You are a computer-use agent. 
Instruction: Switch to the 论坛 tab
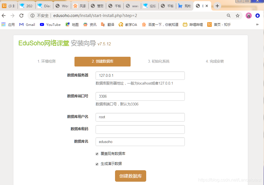150,6
